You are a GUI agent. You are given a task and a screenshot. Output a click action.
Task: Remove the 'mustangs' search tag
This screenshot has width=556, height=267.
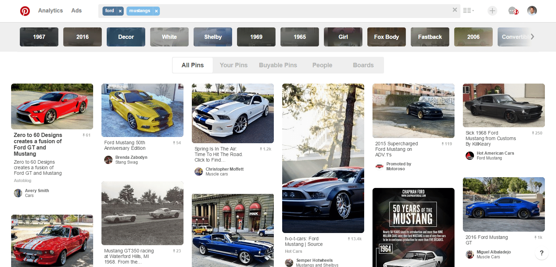[x=156, y=11]
